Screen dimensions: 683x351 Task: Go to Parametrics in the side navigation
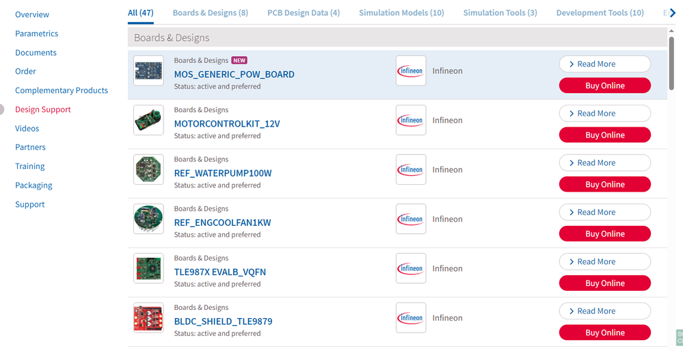[36, 34]
